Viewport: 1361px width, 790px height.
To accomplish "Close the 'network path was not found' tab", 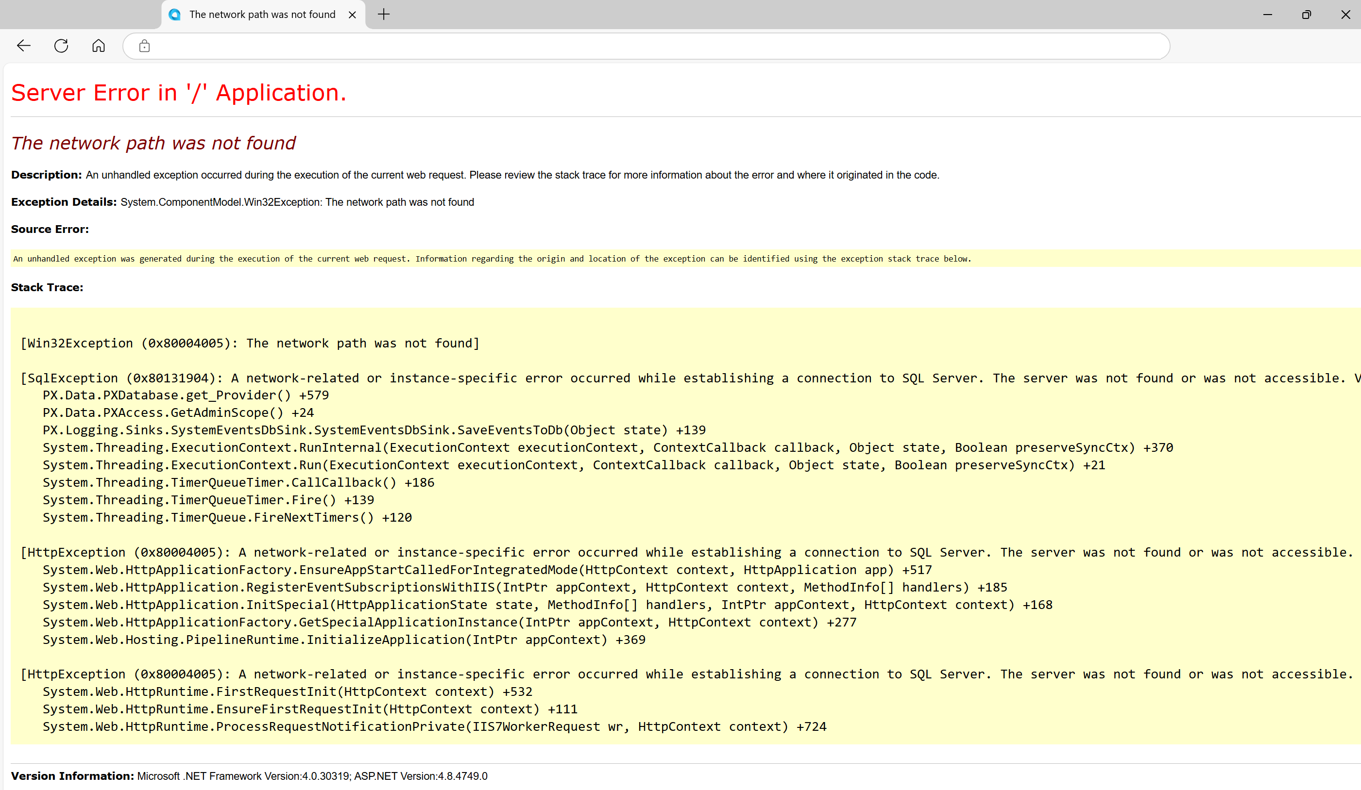I will [352, 15].
